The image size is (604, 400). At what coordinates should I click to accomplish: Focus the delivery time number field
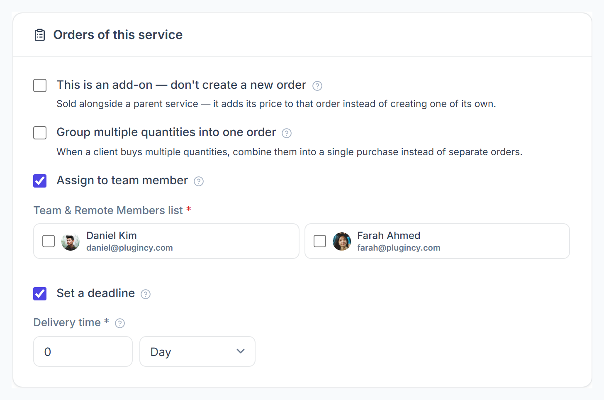(83, 351)
